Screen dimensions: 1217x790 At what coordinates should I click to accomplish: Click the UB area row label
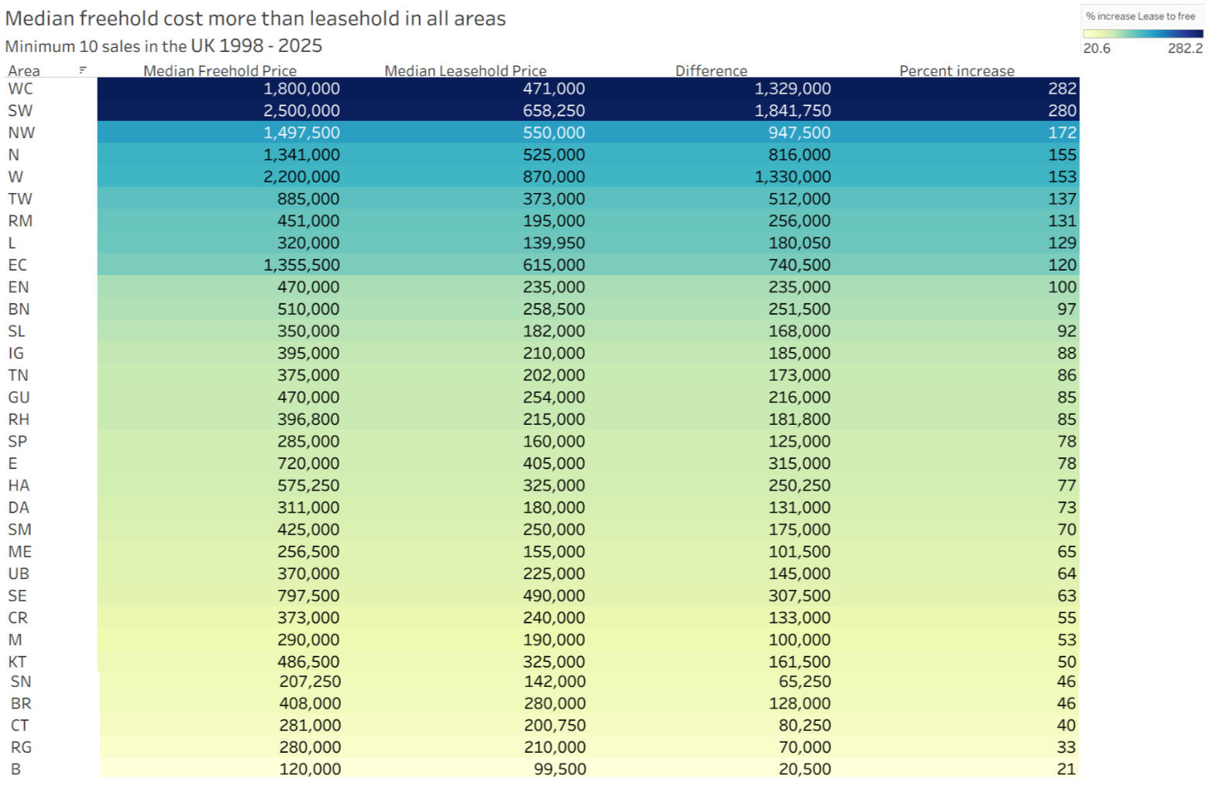point(19,574)
